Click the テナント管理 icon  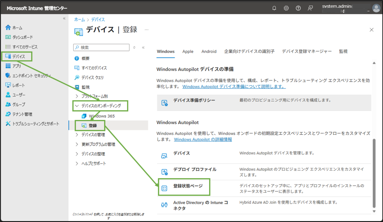[8, 114]
